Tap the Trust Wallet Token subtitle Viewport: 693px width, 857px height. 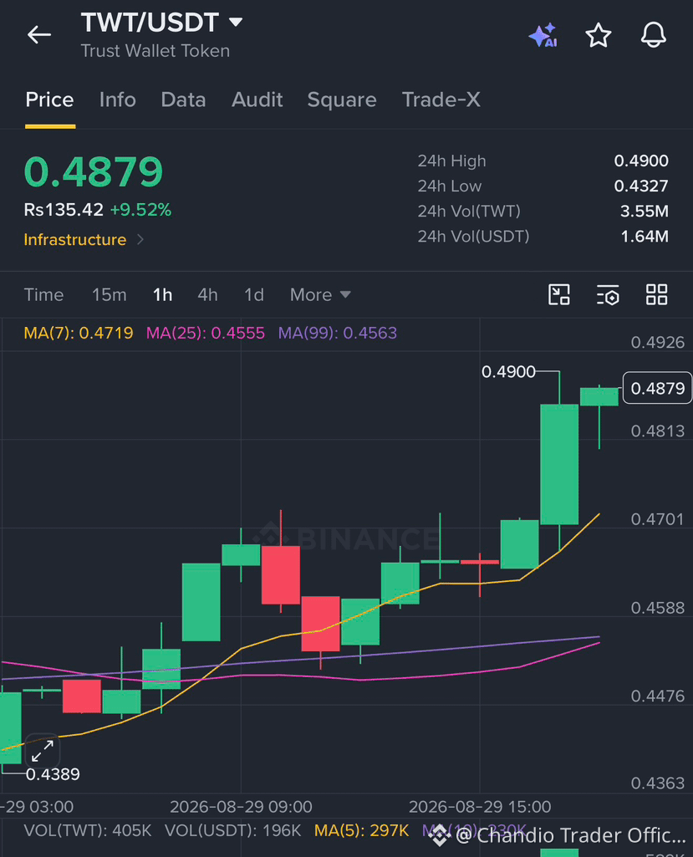click(x=155, y=51)
